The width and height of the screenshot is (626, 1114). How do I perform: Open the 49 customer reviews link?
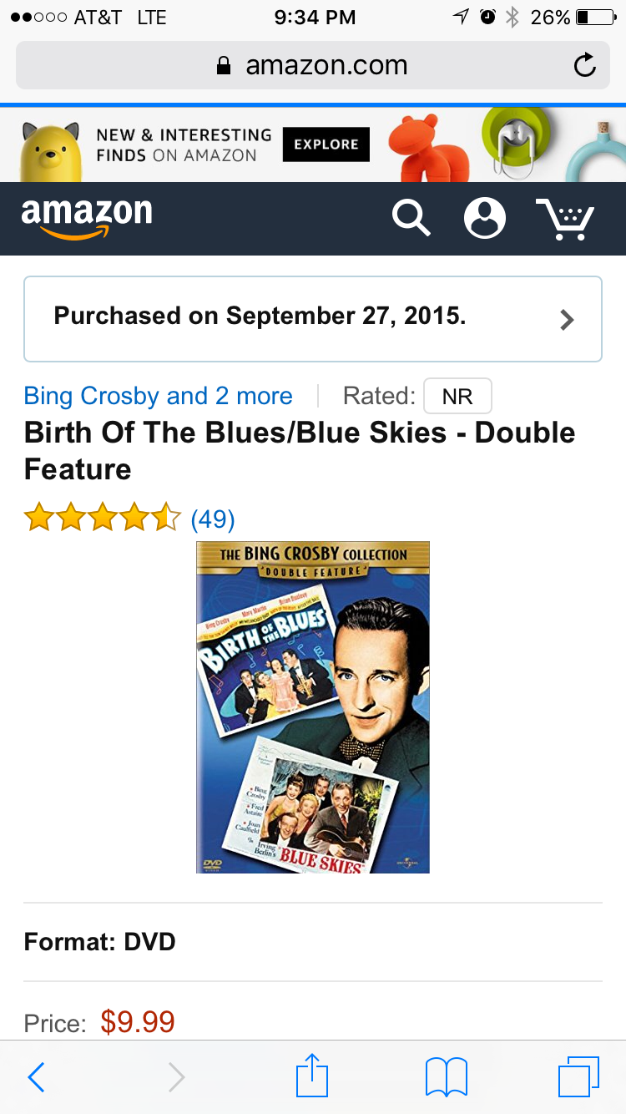[213, 519]
